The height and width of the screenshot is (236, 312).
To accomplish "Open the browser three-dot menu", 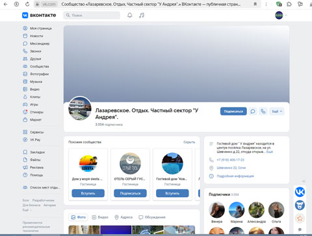I will tap(266, 4).
